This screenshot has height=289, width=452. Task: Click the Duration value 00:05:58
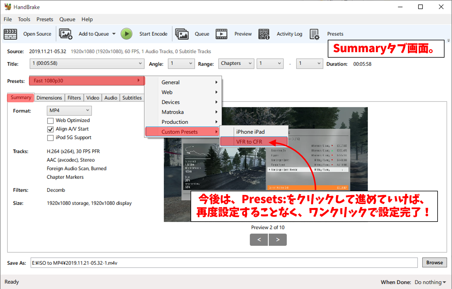coord(362,64)
